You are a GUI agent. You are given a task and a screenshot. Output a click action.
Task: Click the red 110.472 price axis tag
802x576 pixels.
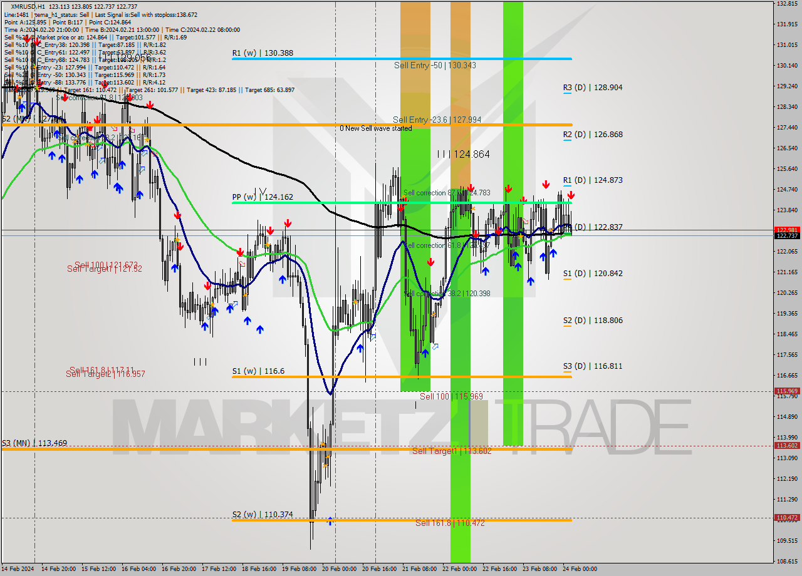[x=787, y=518]
